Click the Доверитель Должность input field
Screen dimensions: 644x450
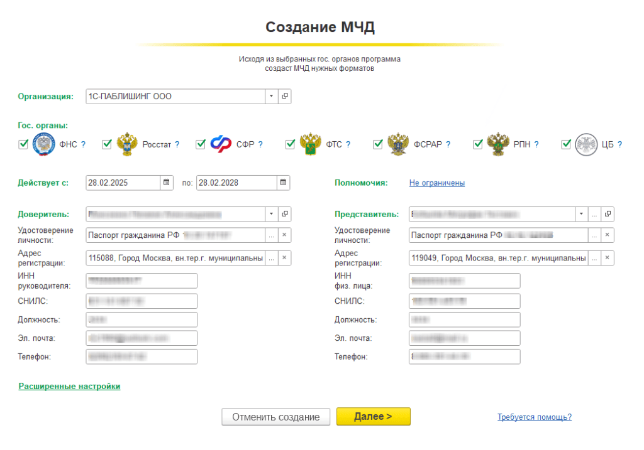coord(142,319)
